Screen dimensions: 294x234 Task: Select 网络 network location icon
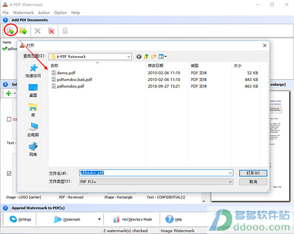tap(33, 146)
